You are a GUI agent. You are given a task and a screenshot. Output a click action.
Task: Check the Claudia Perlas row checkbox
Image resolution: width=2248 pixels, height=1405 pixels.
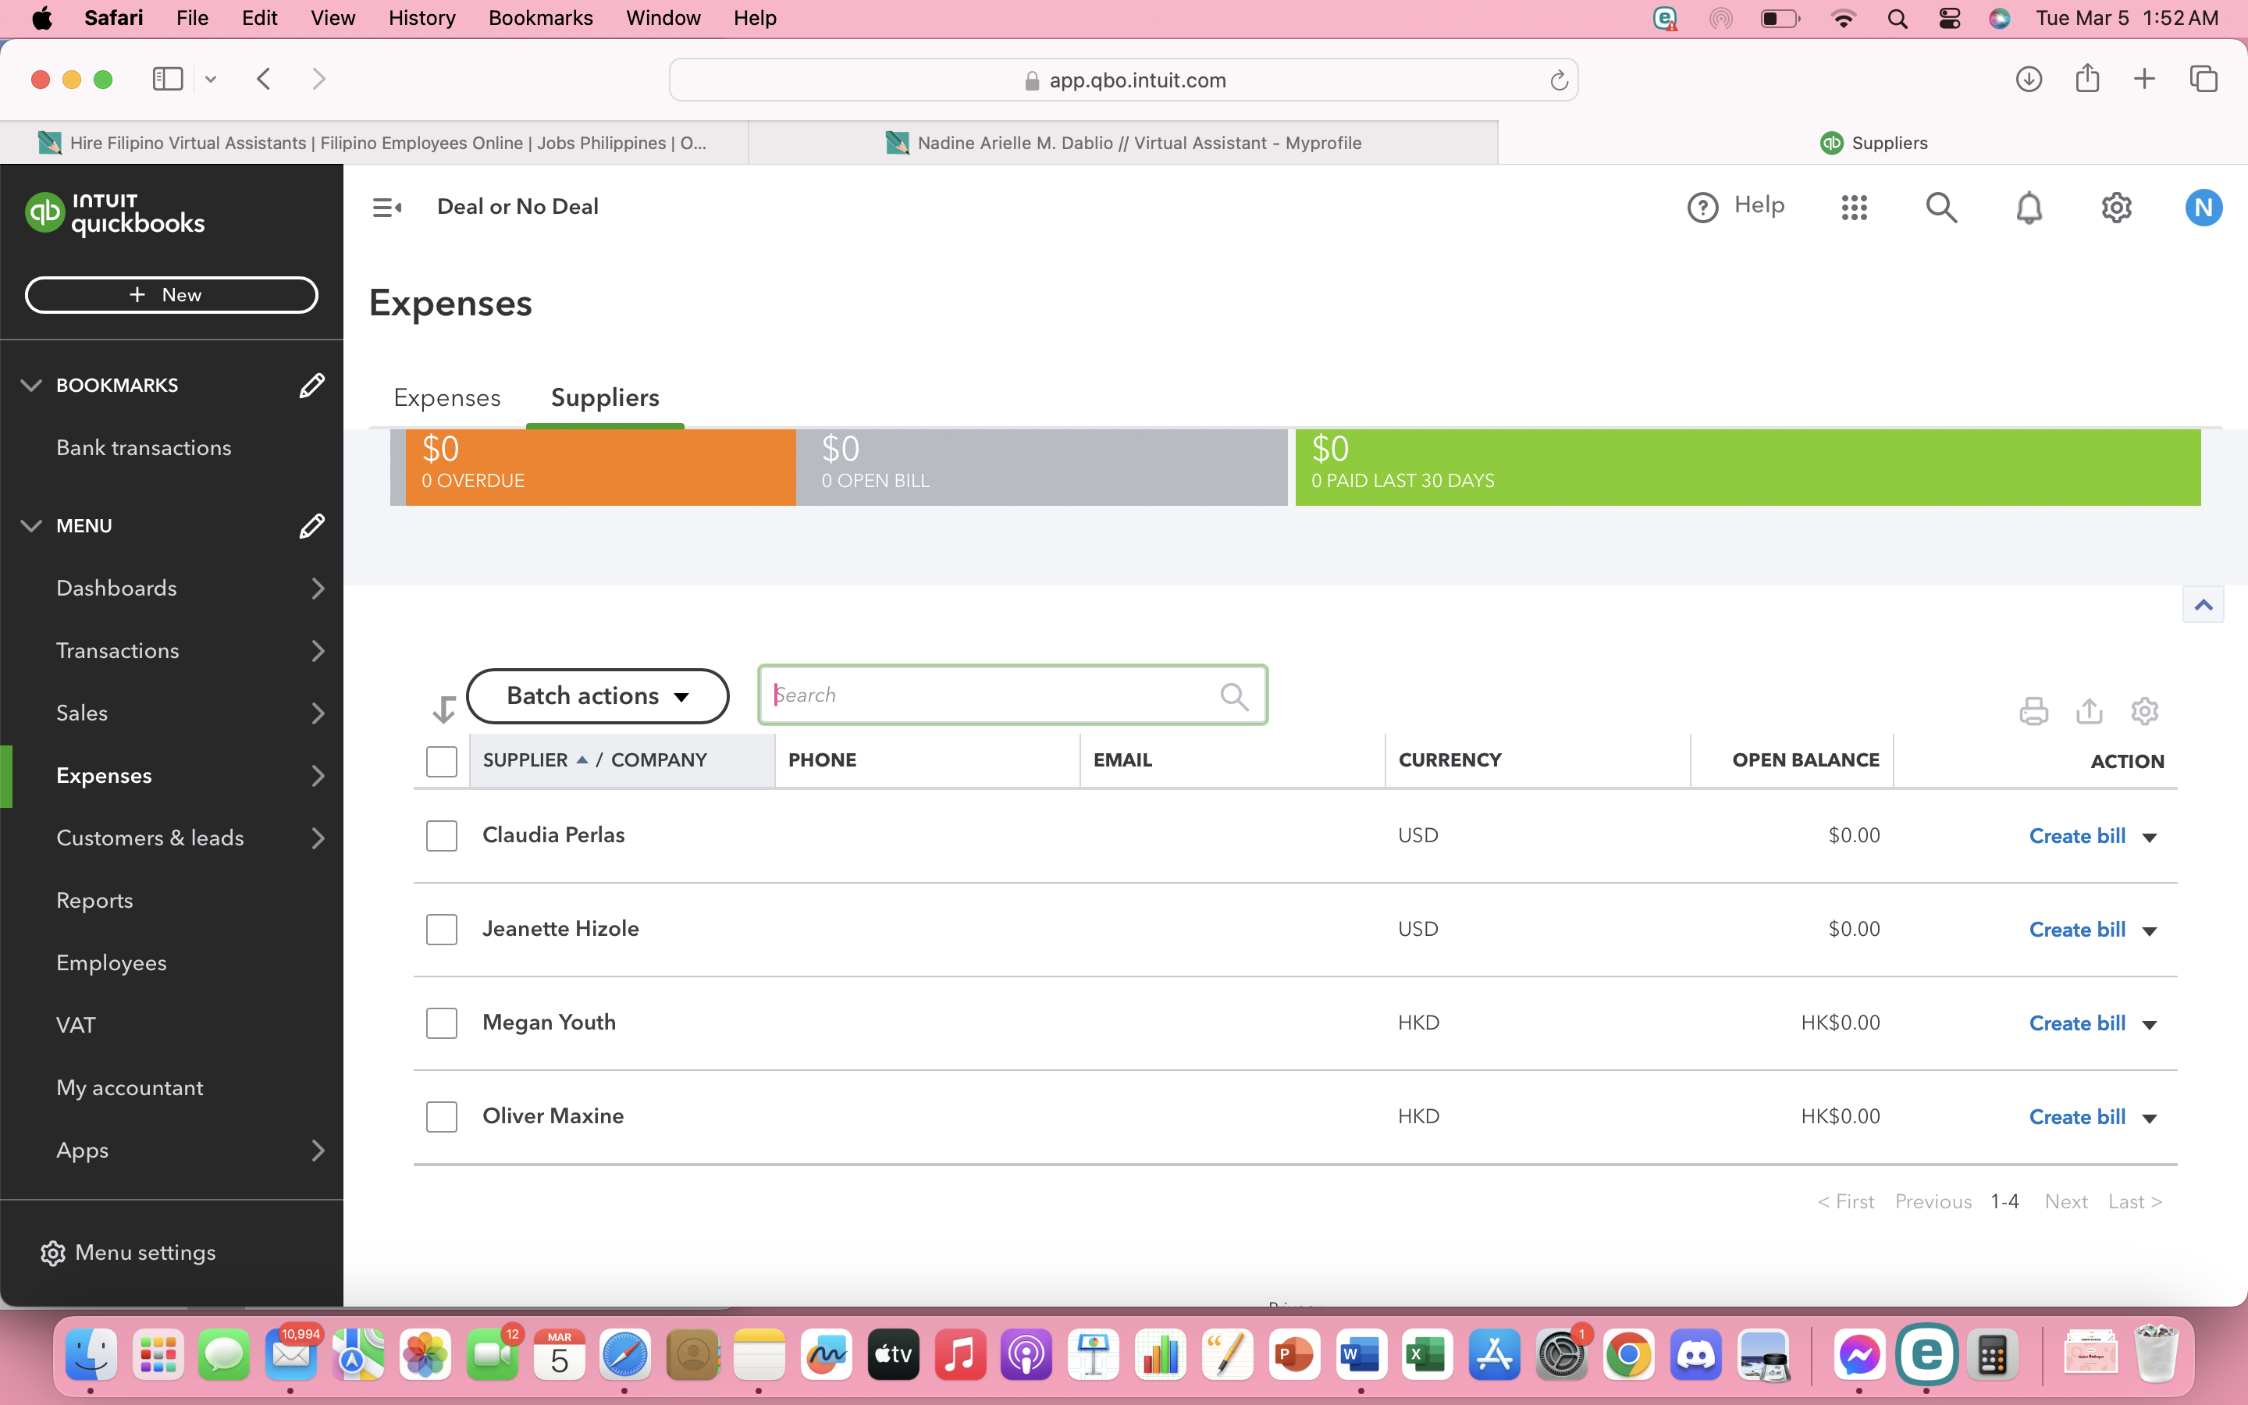pos(441,835)
